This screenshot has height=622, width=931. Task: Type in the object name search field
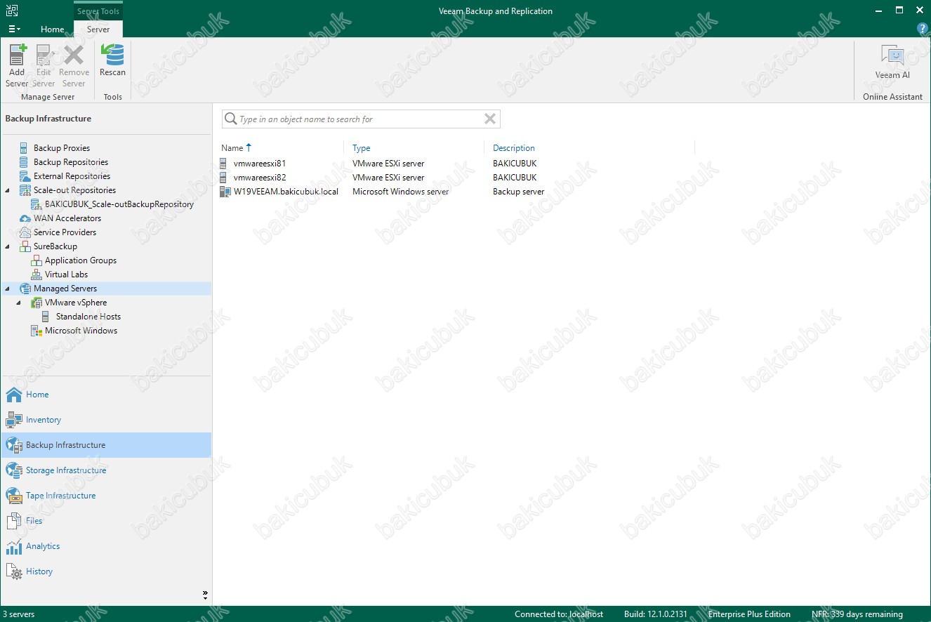pos(359,119)
